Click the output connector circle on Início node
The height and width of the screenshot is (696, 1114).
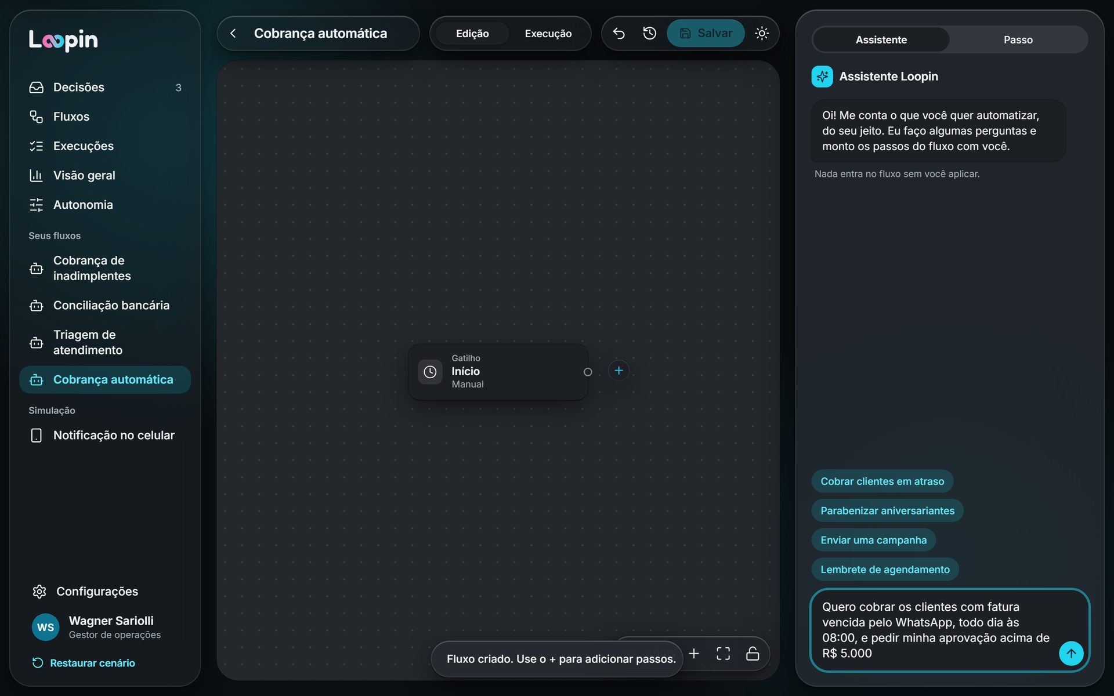pyautogui.click(x=588, y=372)
